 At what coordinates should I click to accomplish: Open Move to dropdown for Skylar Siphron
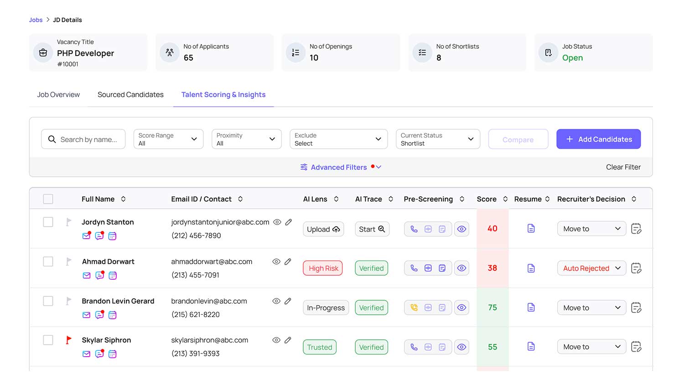(591, 347)
